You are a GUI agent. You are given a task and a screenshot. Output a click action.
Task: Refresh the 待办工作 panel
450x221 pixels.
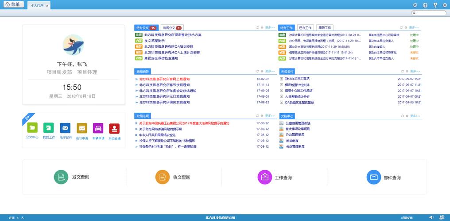point(401,27)
